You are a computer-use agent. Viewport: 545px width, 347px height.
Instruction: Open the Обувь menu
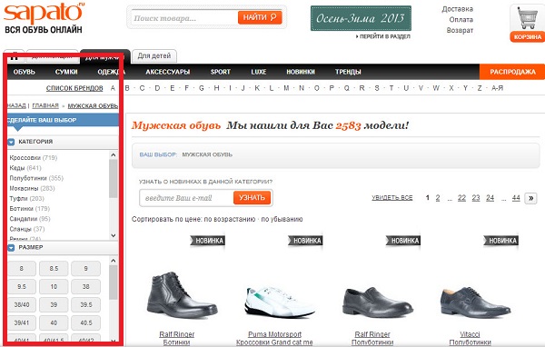pos(24,72)
